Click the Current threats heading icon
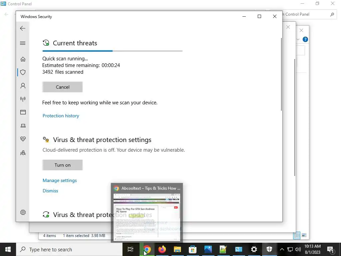This screenshot has width=341, height=256. tap(46, 43)
